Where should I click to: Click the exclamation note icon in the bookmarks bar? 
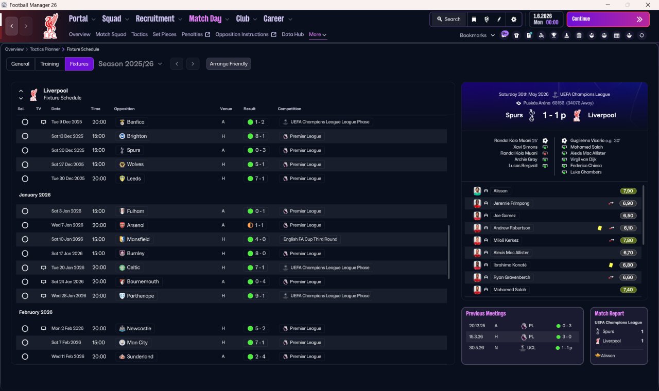[x=529, y=35]
